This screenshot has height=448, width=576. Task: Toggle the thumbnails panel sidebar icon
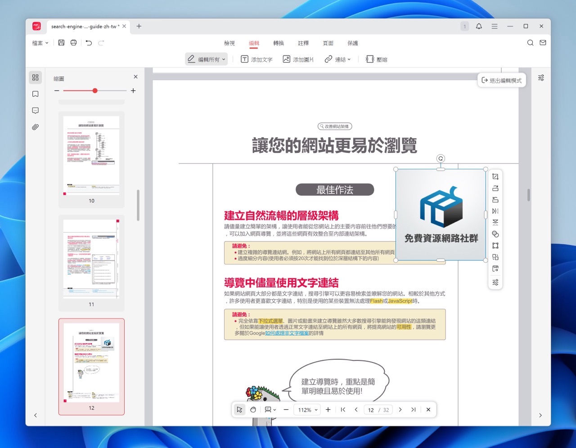point(36,77)
